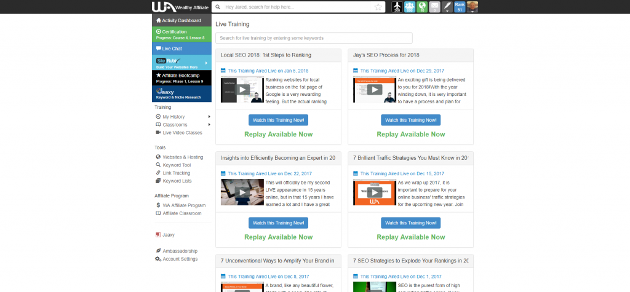Click calendar icon next to Dec 29, 2017

coord(356,71)
